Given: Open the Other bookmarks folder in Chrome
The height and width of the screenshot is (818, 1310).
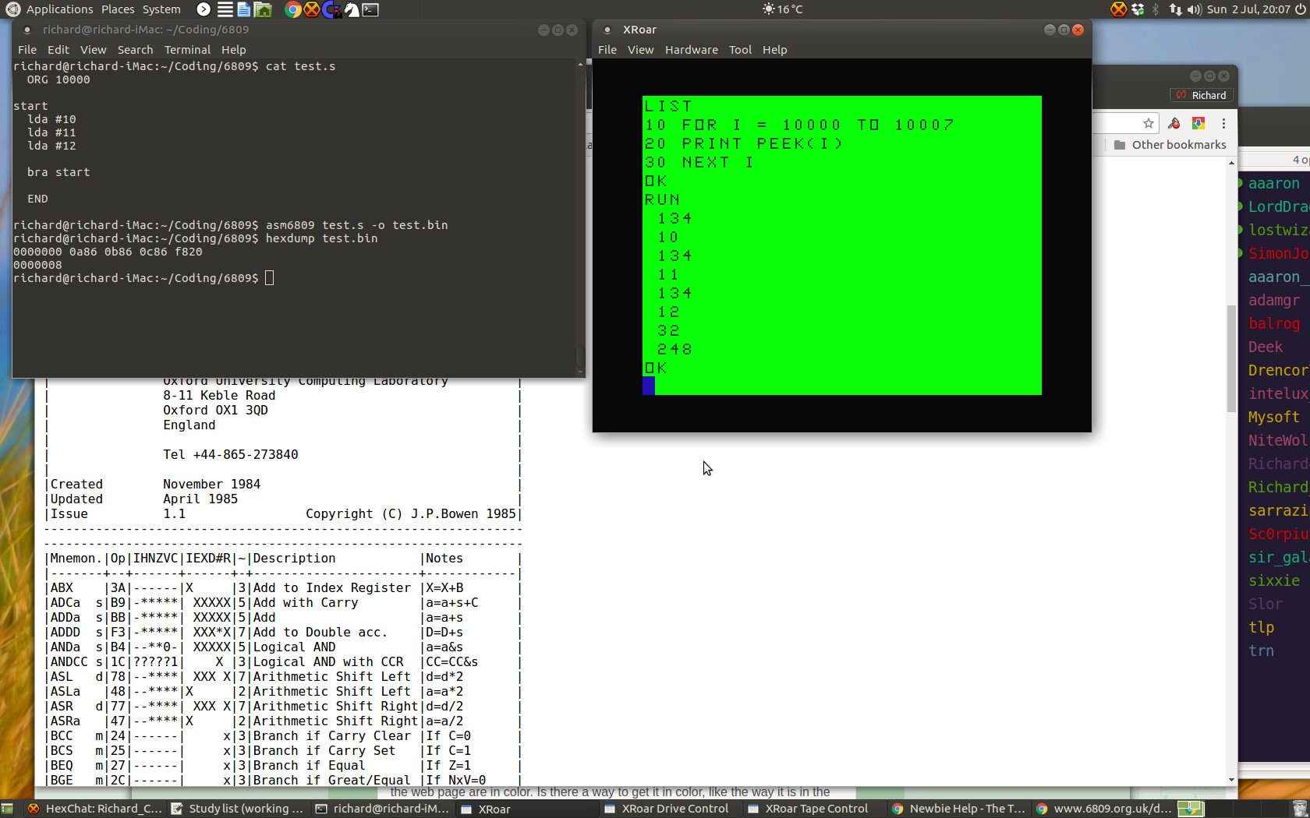Looking at the screenshot, I should coord(1170,145).
